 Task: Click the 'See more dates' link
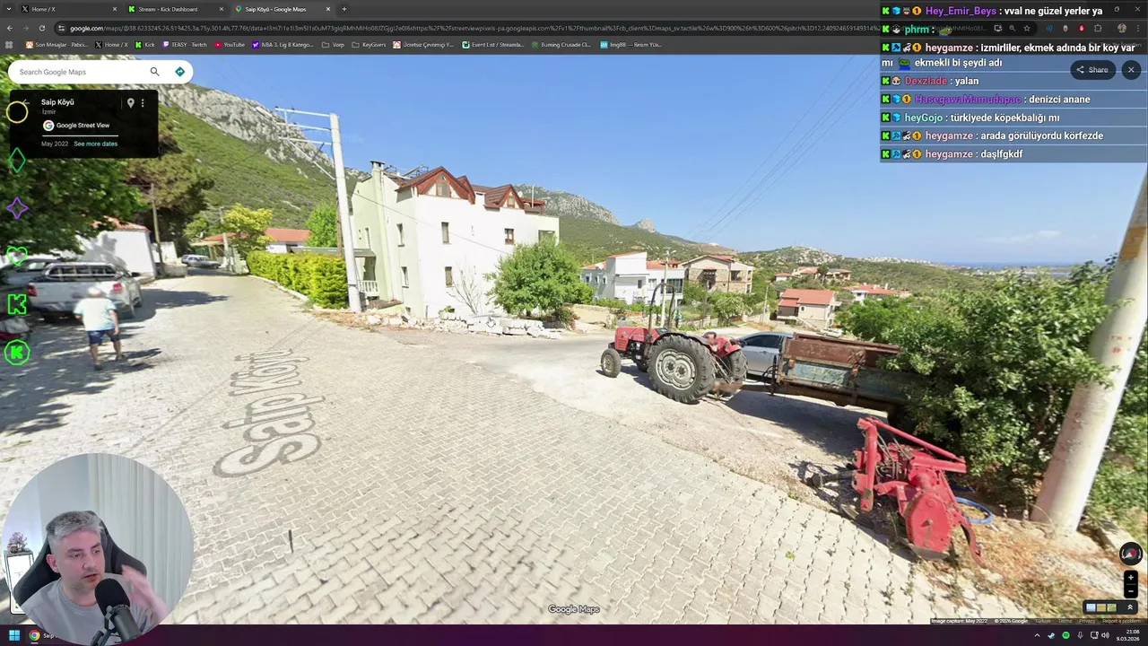(95, 144)
